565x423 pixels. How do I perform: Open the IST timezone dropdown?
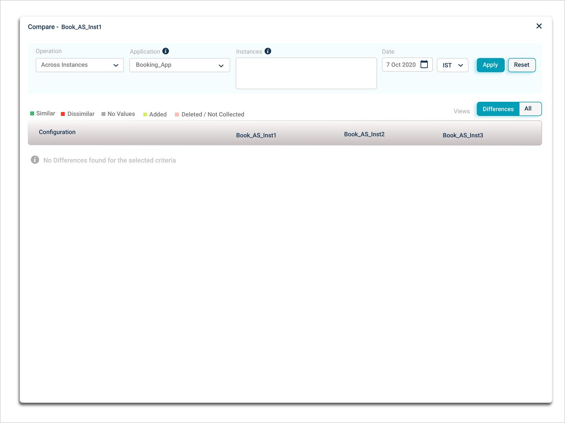pyautogui.click(x=452, y=65)
